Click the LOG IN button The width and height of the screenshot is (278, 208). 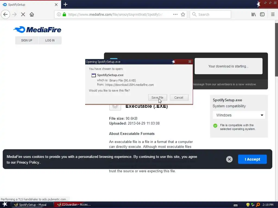[x=50, y=40]
